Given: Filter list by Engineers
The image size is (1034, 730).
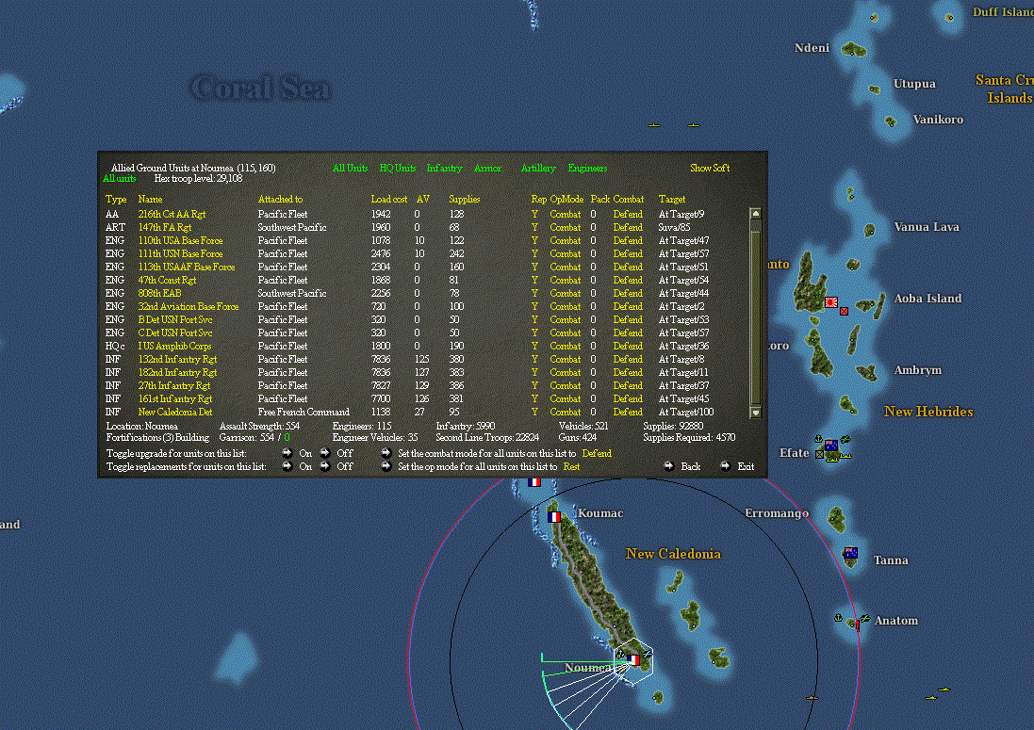Looking at the screenshot, I should [587, 168].
